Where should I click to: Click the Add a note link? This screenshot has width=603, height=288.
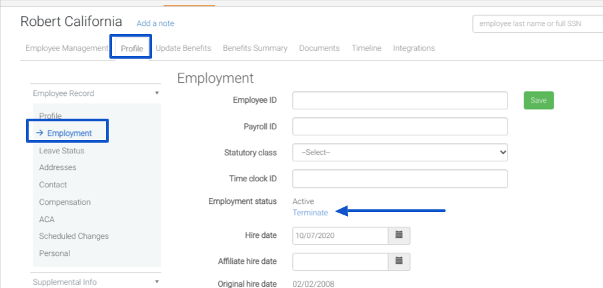pyautogui.click(x=155, y=23)
